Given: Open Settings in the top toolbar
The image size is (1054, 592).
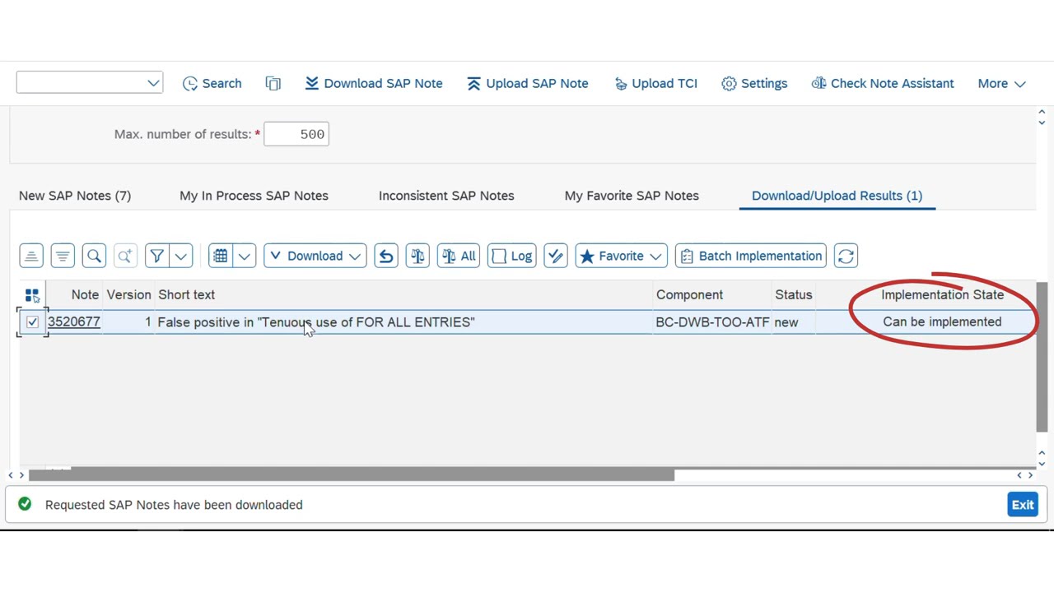Looking at the screenshot, I should tap(754, 83).
